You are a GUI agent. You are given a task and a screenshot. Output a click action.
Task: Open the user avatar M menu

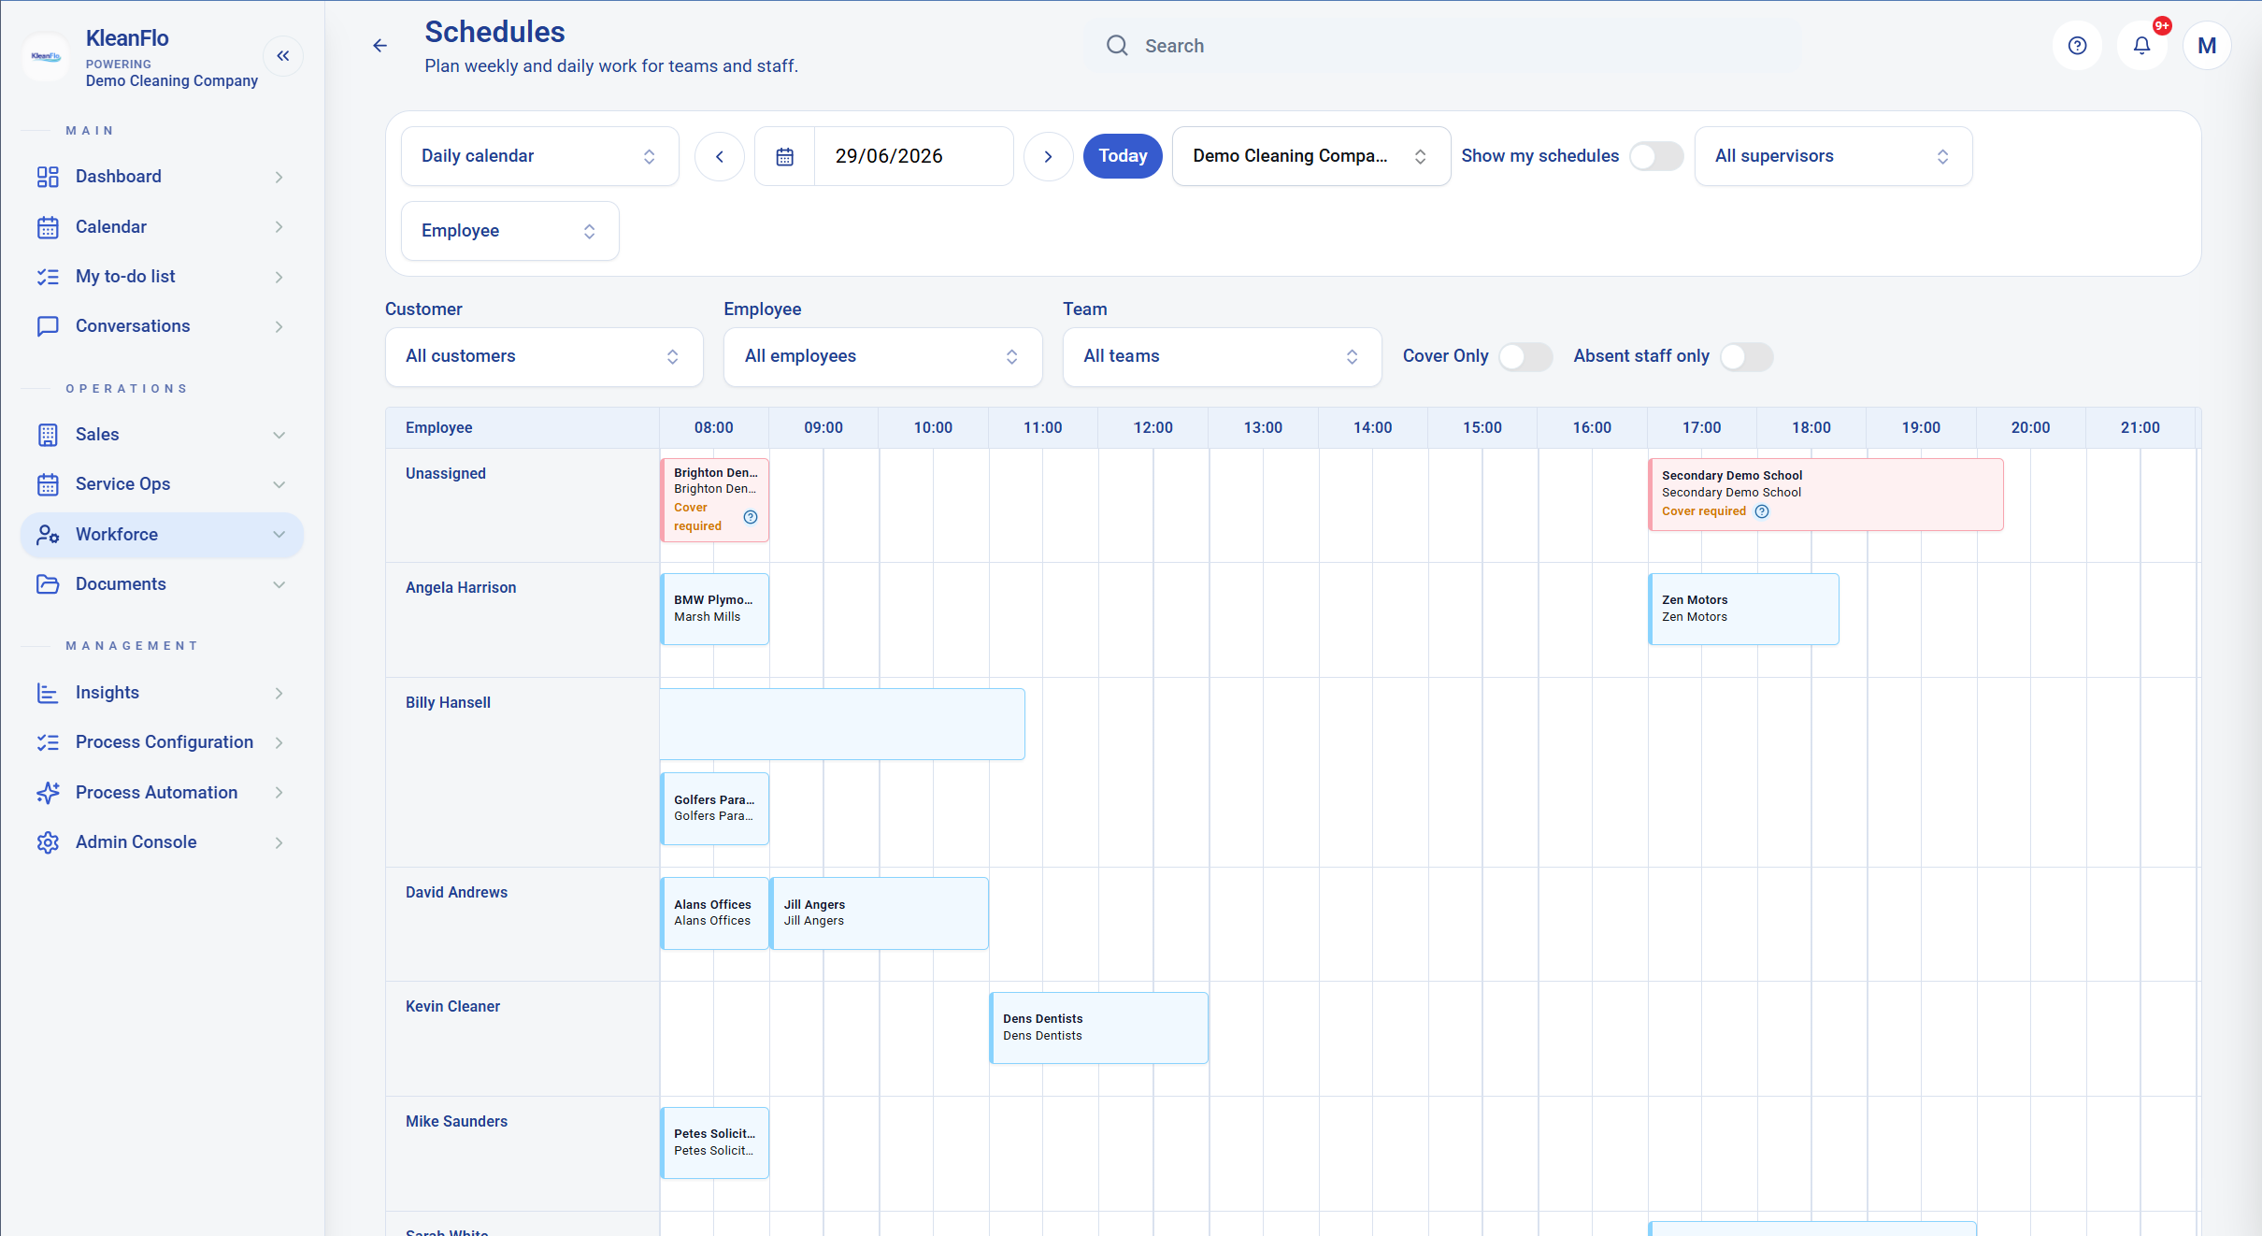point(2207,46)
